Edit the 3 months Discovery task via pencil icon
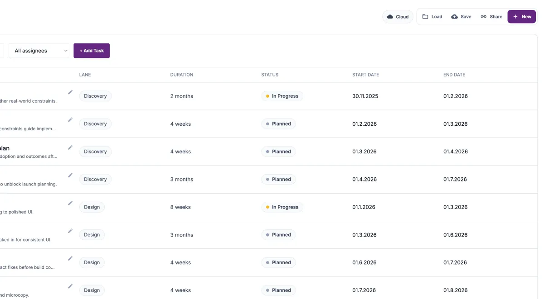The height and width of the screenshot is (299, 544). (x=70, y=175)
